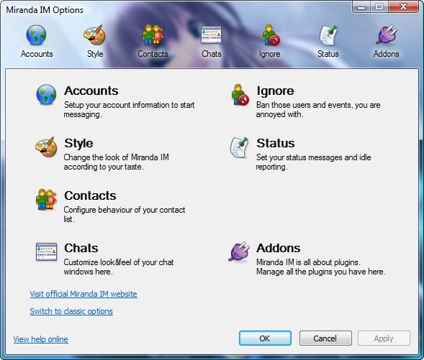This screenshot has width=424, height=360.
Task: Open Contacts via the top toolbar people icon
Action: (153, 34)
